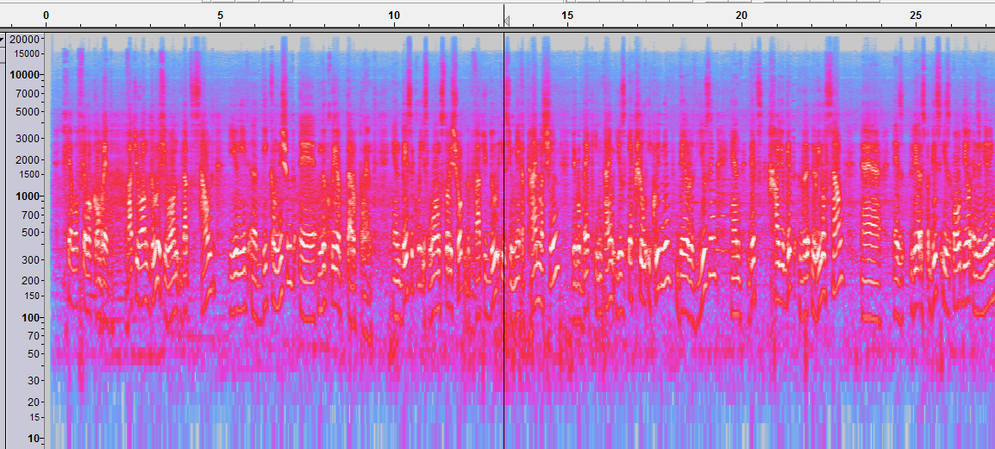The width and height of the screenshot is (995, 449).
Task: Click the 150 Hz frequency scale label
Action: 31,296
